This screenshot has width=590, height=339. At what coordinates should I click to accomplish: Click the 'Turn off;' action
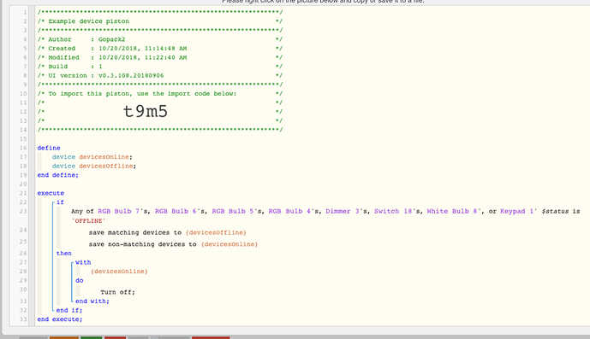[117, 292]
